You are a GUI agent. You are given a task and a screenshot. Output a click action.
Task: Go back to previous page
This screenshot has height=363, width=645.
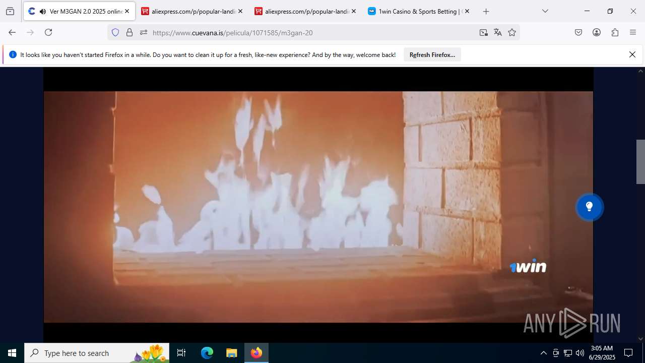pyautogui.click(x=12, y=32)
